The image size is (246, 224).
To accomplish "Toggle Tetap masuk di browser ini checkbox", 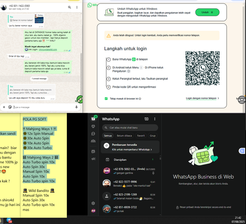I will point(106,98).
